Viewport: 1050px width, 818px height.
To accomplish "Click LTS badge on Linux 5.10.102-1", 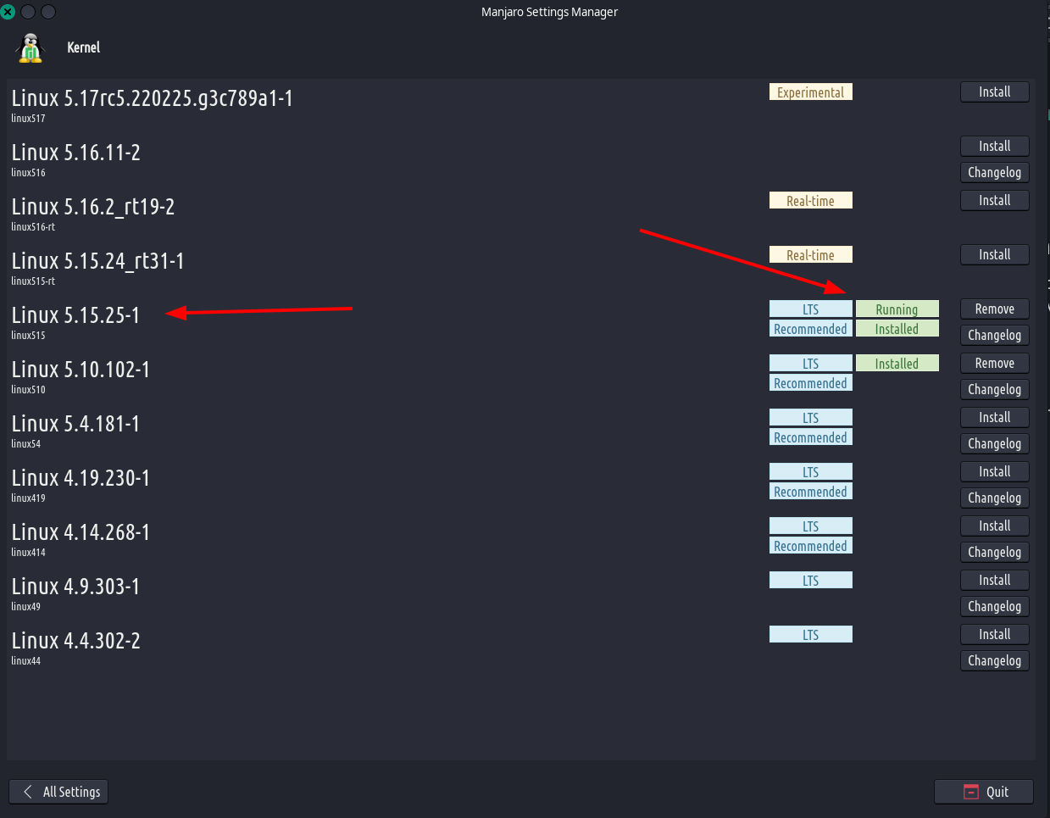I will (811, 364).
